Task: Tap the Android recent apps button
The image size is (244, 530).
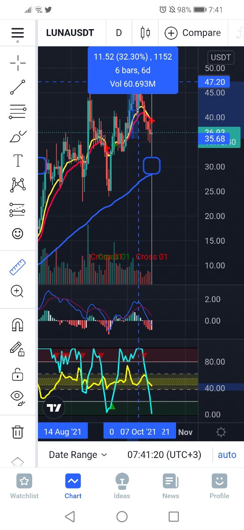Action: tap(174, 516)
